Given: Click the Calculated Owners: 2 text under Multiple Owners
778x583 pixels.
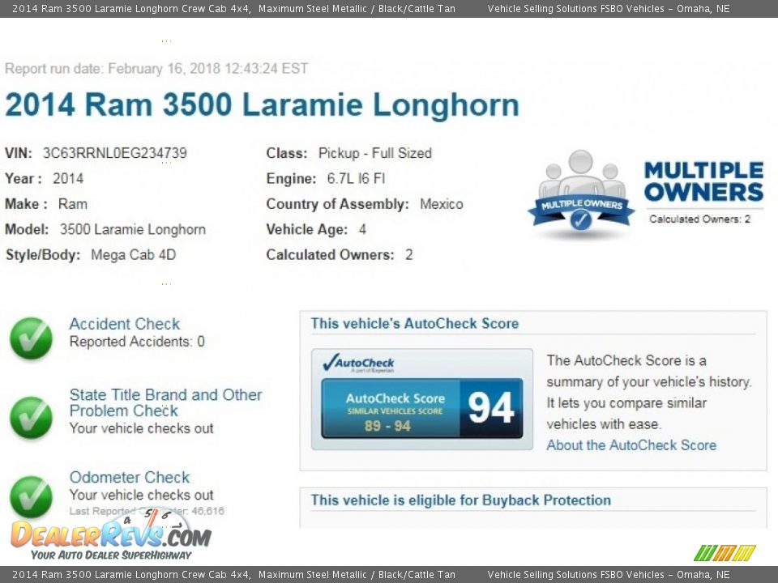Looking at the screenshot, I should [699, 219].
